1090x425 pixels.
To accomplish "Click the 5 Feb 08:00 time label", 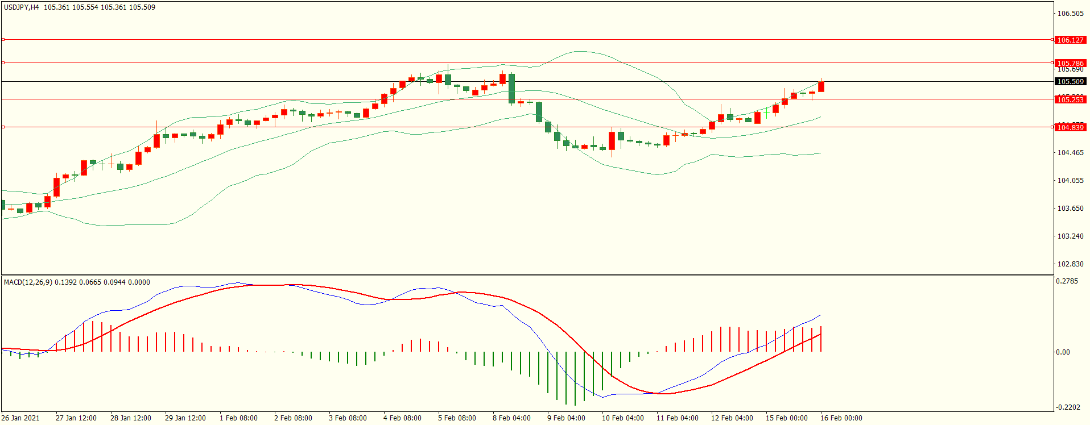I will click(x=457, y=418).
